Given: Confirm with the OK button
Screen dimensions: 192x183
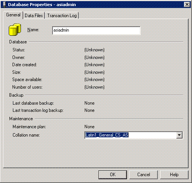Looking at the screenshot, I should [113, 175].
